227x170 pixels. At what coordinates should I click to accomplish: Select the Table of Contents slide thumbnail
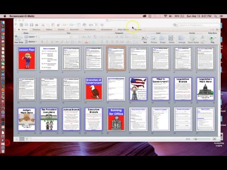[x=49, y=59]
